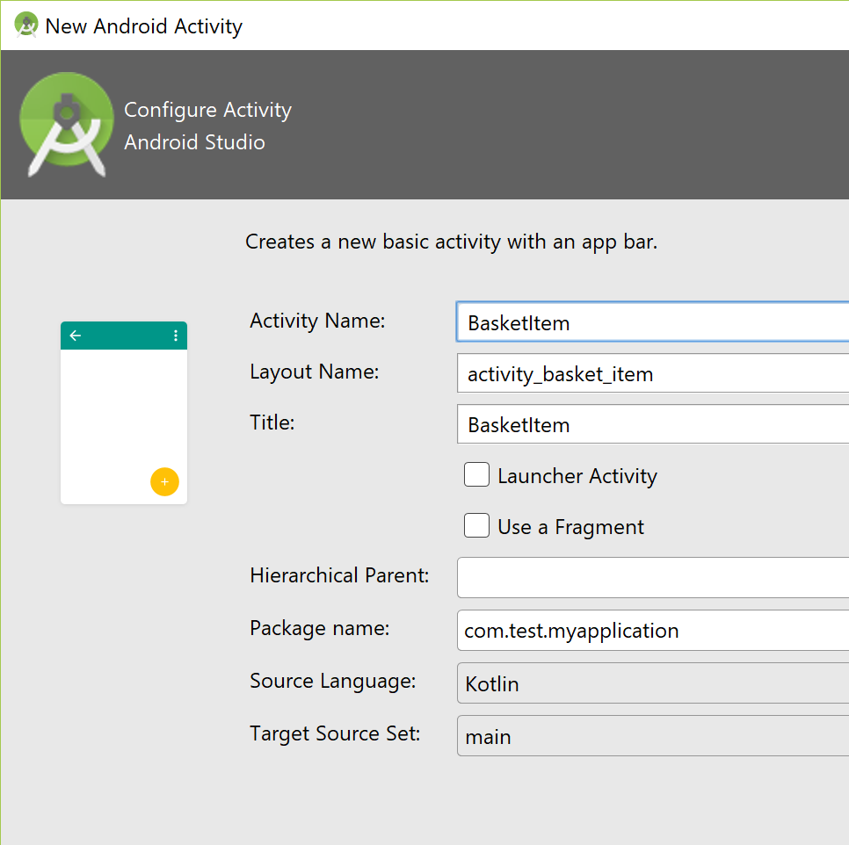Enable the Launcher Activity checkbox
This screenshot has height=845, width=849.
(x=476, y=474)
